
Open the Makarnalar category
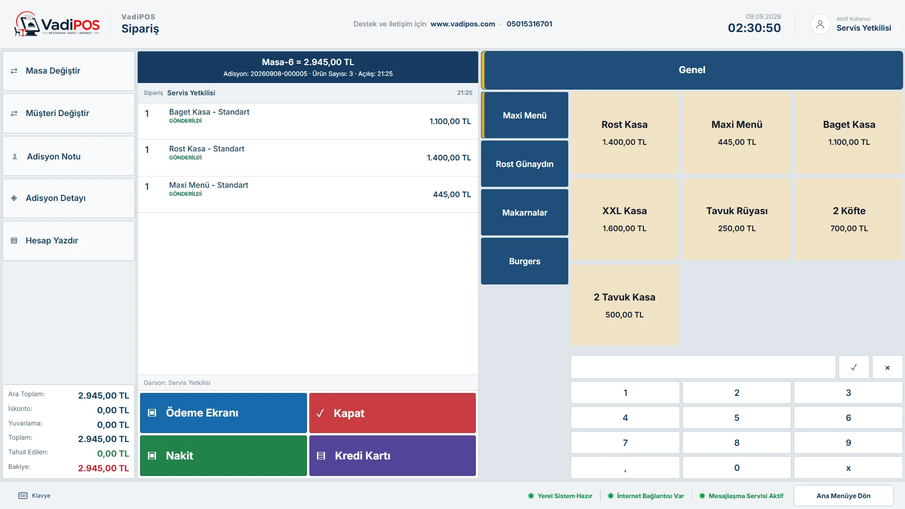524,212
